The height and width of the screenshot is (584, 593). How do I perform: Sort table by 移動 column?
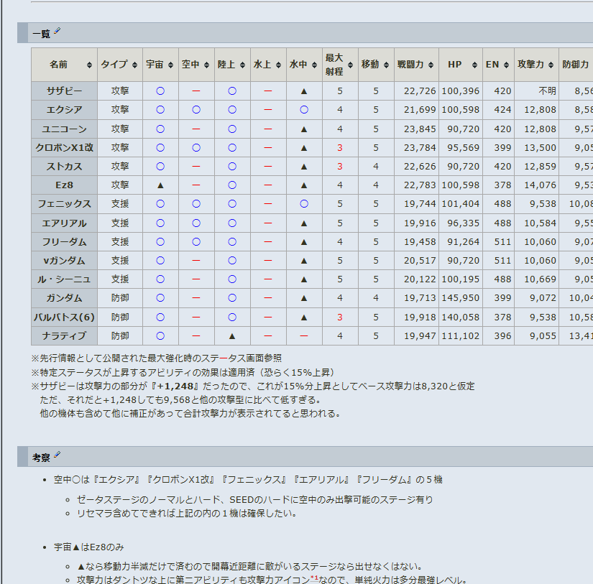point(376,65)
